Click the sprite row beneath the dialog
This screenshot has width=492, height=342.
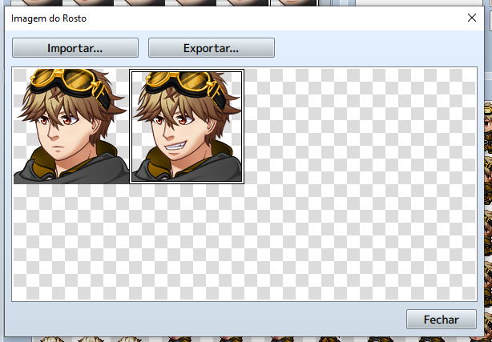240,338
